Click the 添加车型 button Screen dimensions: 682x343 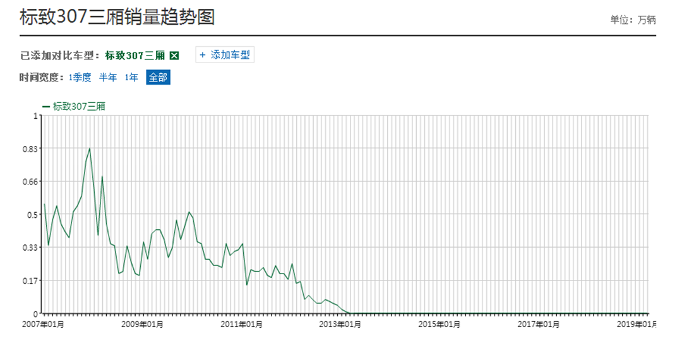(225, 55)
